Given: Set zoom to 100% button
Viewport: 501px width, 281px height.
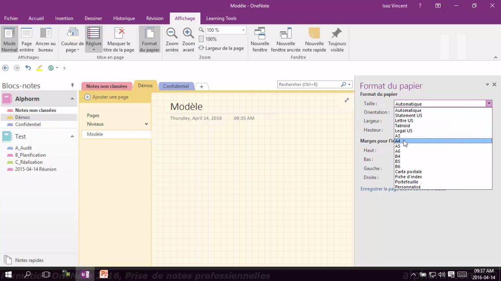Looking at the screenshot, I should tap(208, 39).
